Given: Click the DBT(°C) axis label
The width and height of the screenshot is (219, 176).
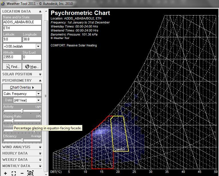Looking at the screenshot, I should [56, 171].
